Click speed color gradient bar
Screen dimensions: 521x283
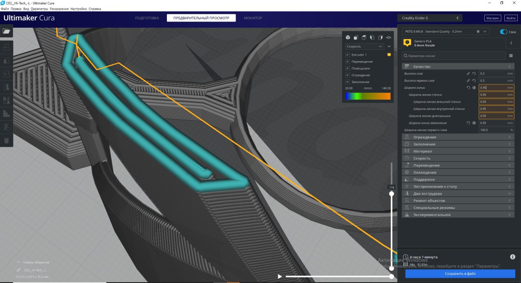[x=368, y=96]
